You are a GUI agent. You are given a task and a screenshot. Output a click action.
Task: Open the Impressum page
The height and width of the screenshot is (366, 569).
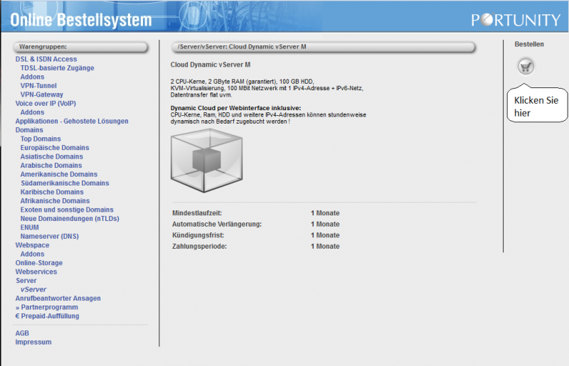[x=33, y=342]
